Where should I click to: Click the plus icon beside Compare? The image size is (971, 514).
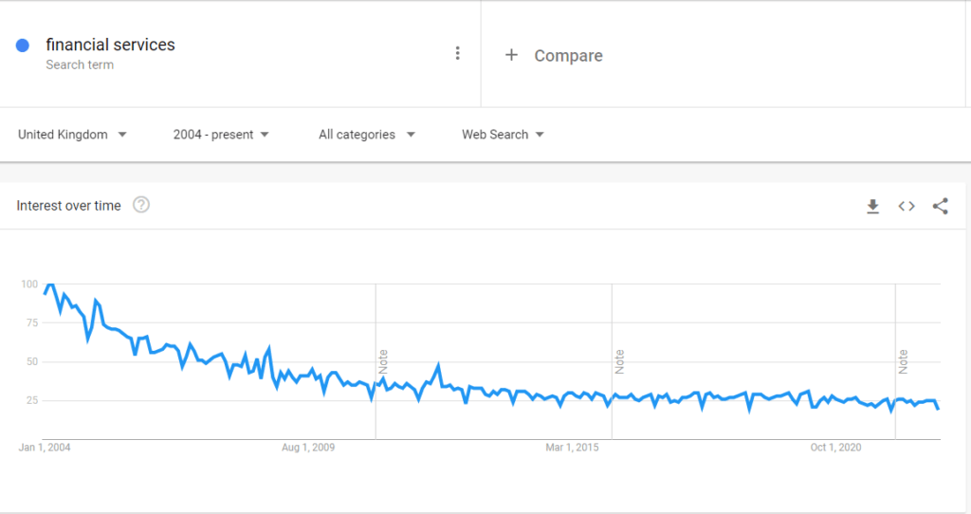pos(511,55)
